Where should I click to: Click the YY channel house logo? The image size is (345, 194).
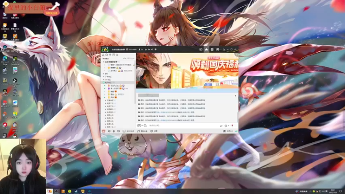[105, 50]
